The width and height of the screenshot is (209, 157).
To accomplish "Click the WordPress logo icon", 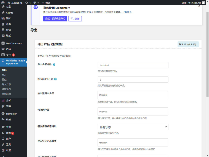I will (3, 3).
